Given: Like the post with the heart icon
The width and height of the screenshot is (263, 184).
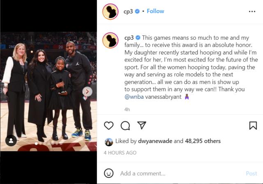Looking at the screenshot, I should [108, 126].
